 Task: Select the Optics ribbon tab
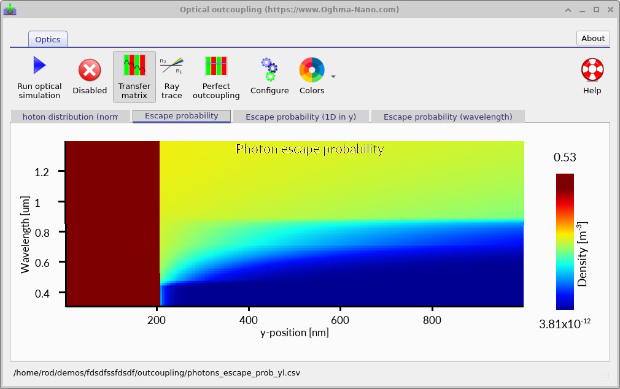pyautogui.click(x=48, y=39)
